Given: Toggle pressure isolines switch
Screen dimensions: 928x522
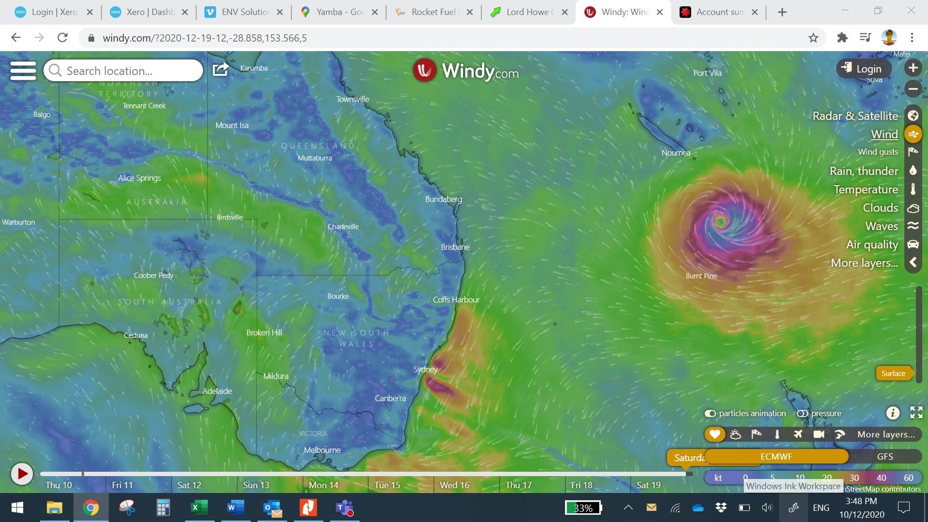Looking at the screenshot, I should pyautogui.click(x=802, y=413).
